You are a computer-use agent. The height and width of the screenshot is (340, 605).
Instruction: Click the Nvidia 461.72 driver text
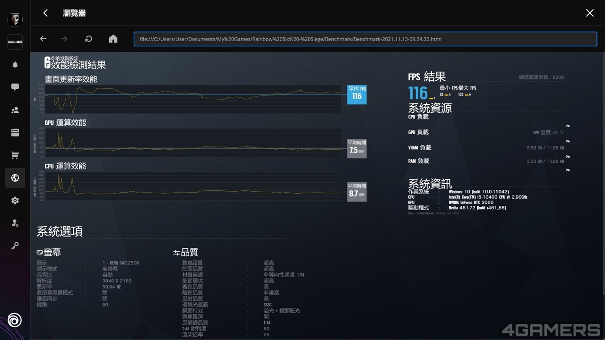477,207
